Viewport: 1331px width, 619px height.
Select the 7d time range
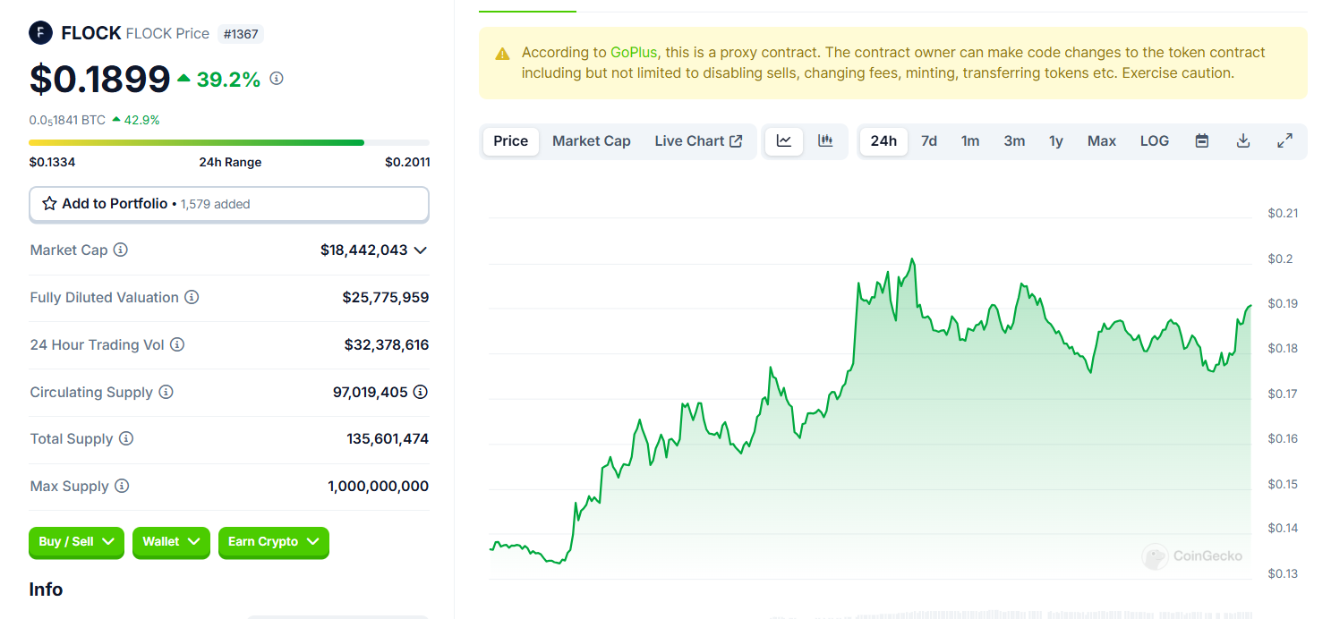pyautogui.click(x=929, y=141)
